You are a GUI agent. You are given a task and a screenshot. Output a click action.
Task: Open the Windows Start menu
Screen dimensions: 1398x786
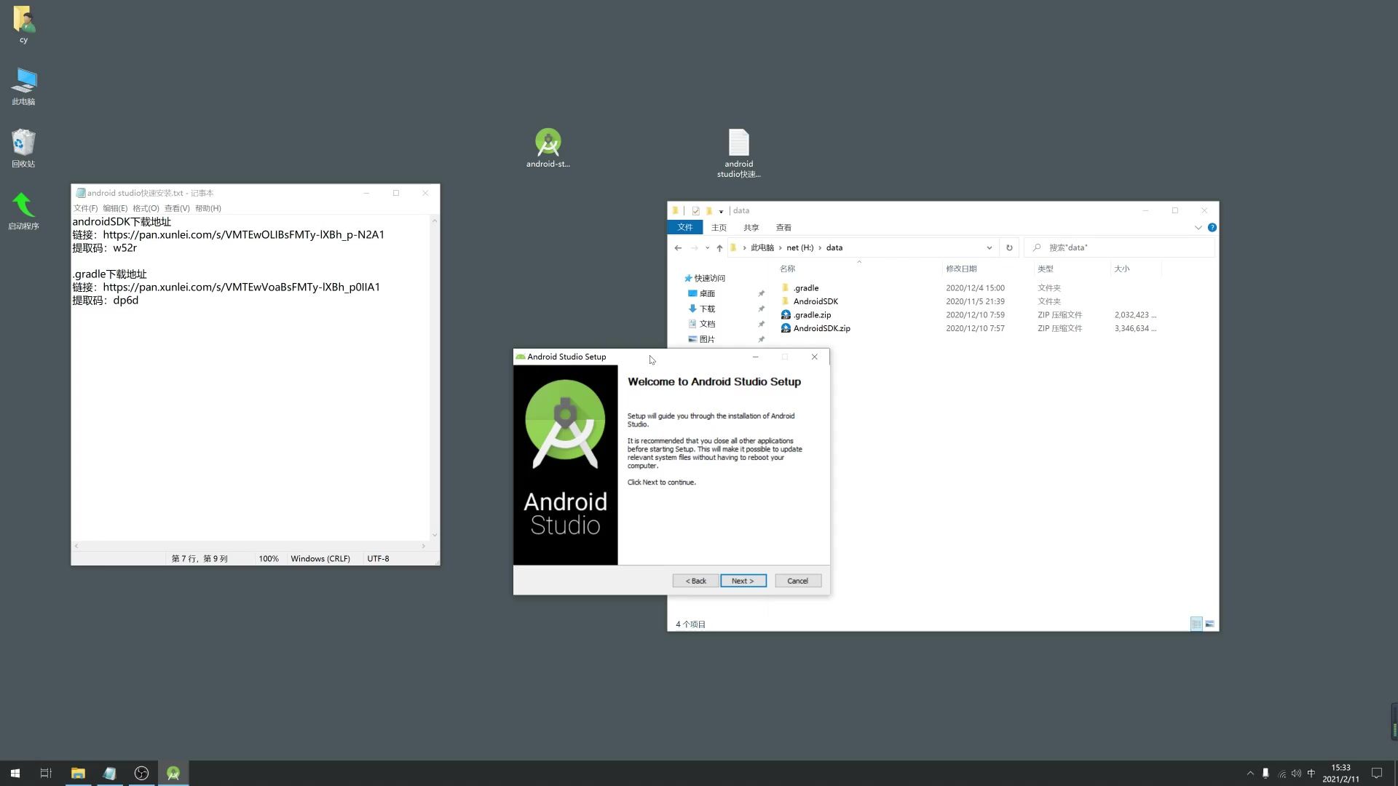click(x=15, y=773)
